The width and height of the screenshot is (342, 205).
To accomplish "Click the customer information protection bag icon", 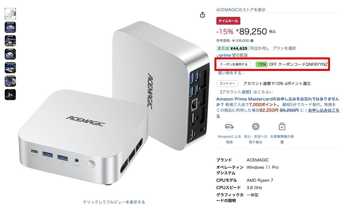I will pyautogui.click(x=282, y=126).
